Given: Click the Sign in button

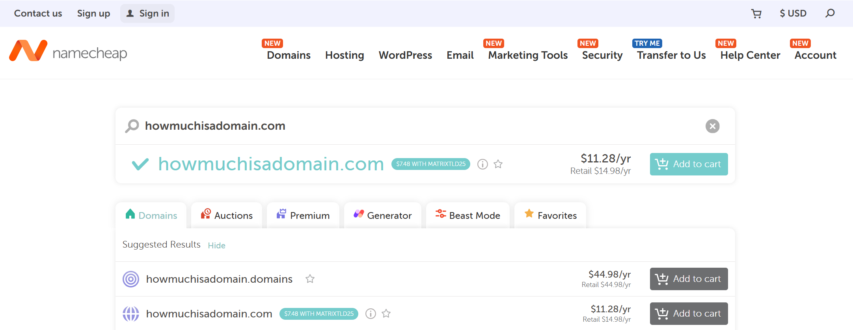Looking at the screenshot, I should (147, 13).
